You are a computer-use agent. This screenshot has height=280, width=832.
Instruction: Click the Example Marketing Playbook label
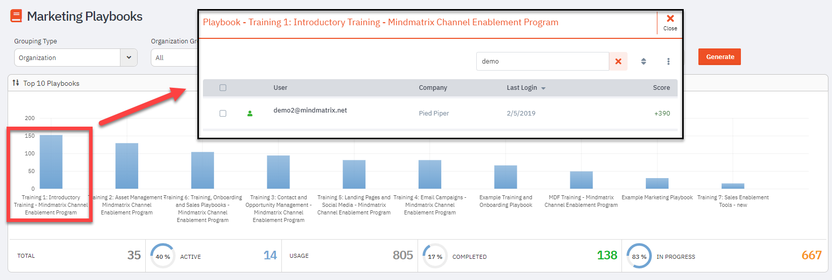(x=657, y=197)
